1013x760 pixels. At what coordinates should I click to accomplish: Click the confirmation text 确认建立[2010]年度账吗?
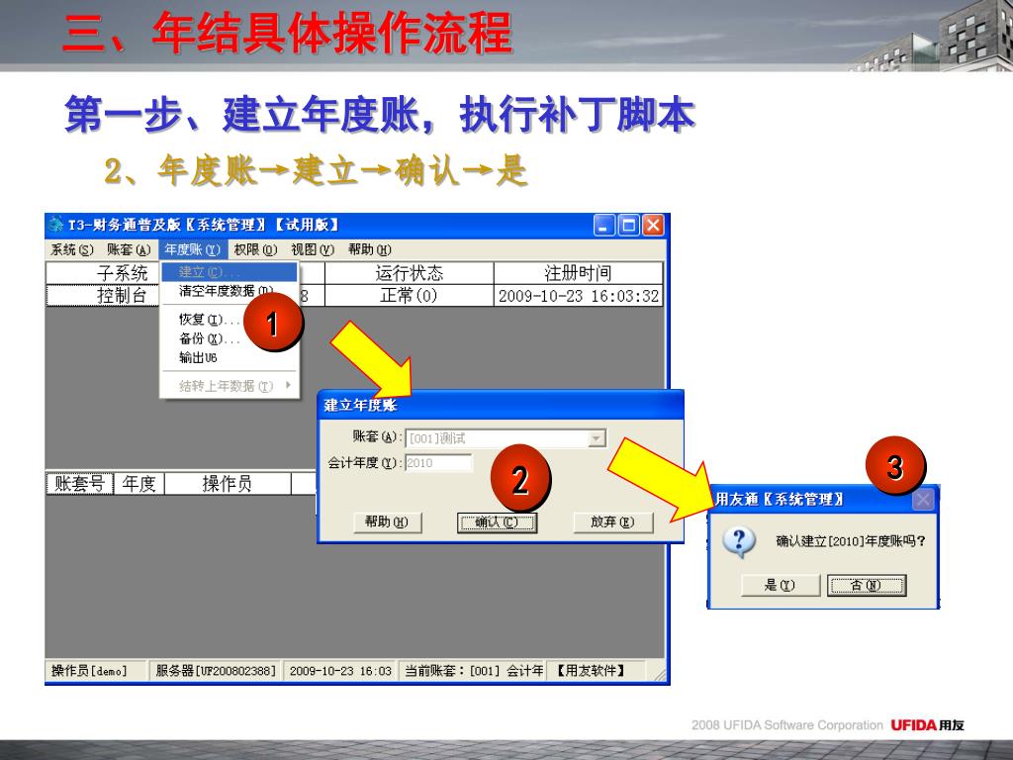tap(850, 541)
